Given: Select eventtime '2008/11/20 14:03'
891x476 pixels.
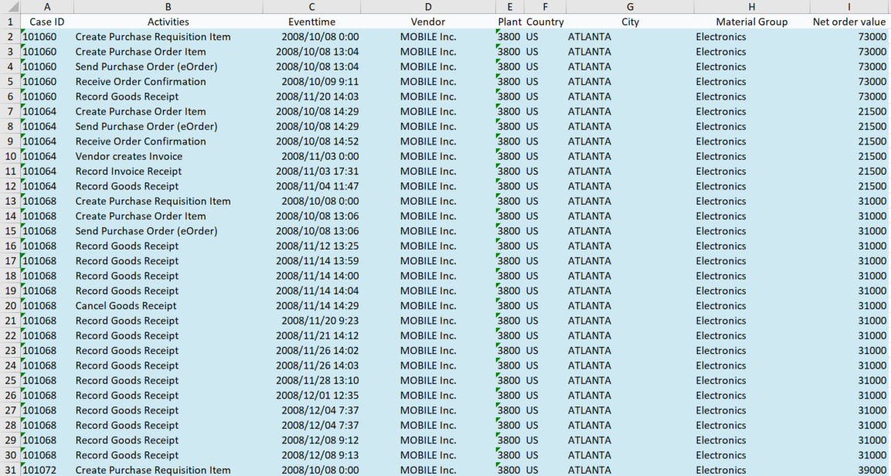Looking at the screenshot, I should 311,96.
